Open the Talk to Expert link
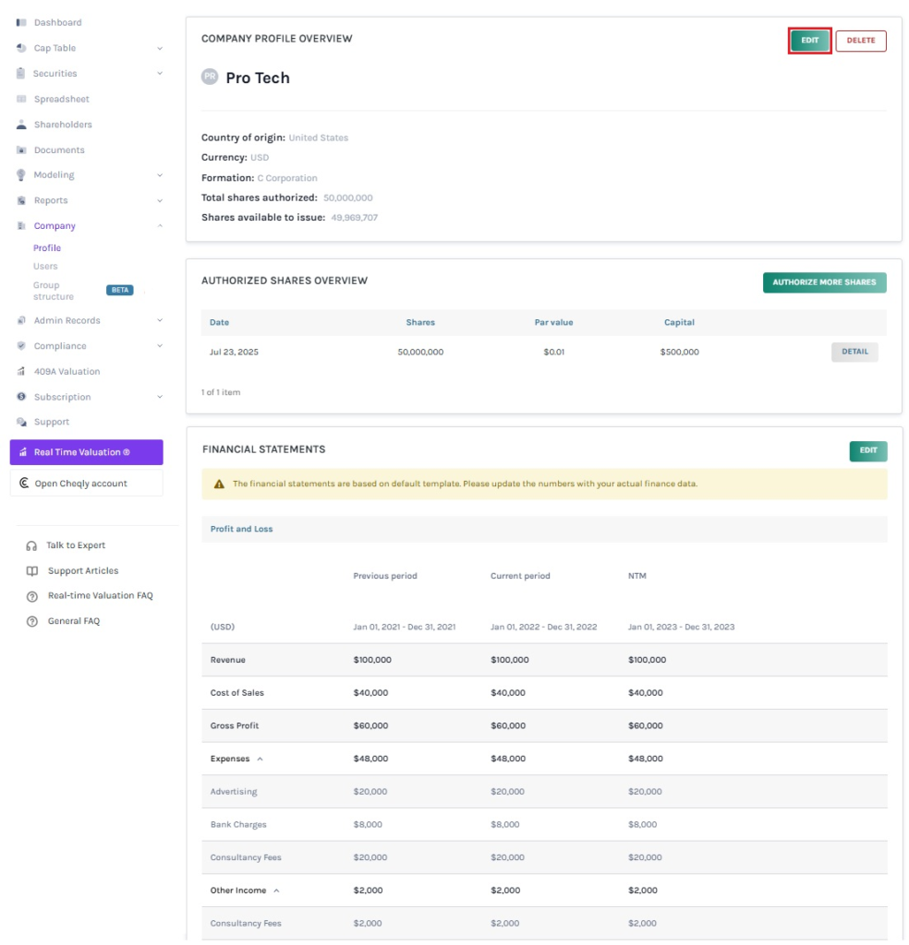The image size is (909, 945). click(x=76, y=544)
